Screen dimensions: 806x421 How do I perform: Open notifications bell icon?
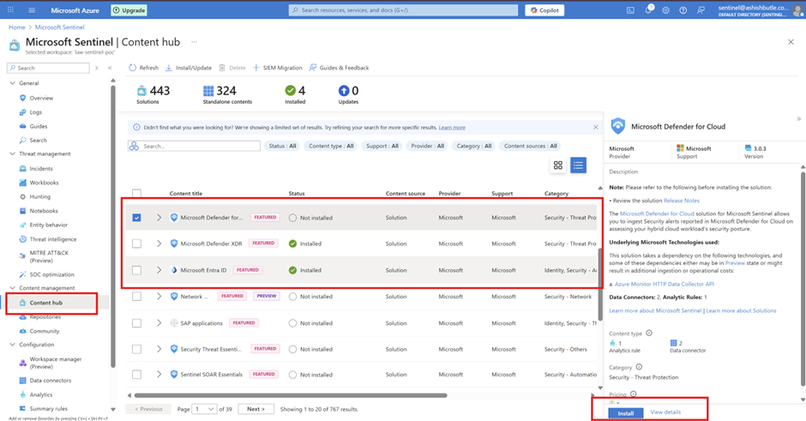click(x=648, y=10)
